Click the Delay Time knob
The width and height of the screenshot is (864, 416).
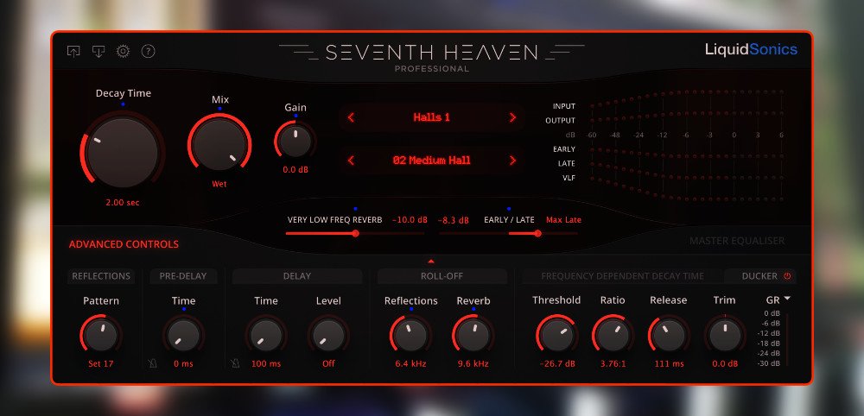(265, 335)
